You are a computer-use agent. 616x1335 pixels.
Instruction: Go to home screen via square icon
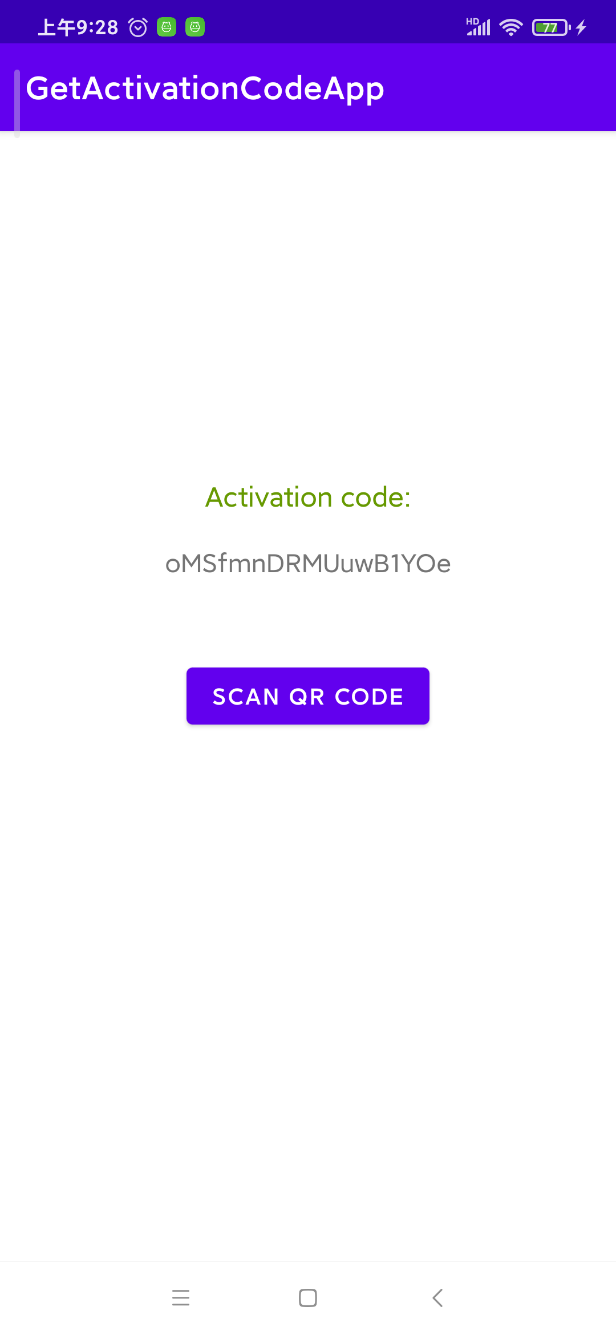(308, 1298)
